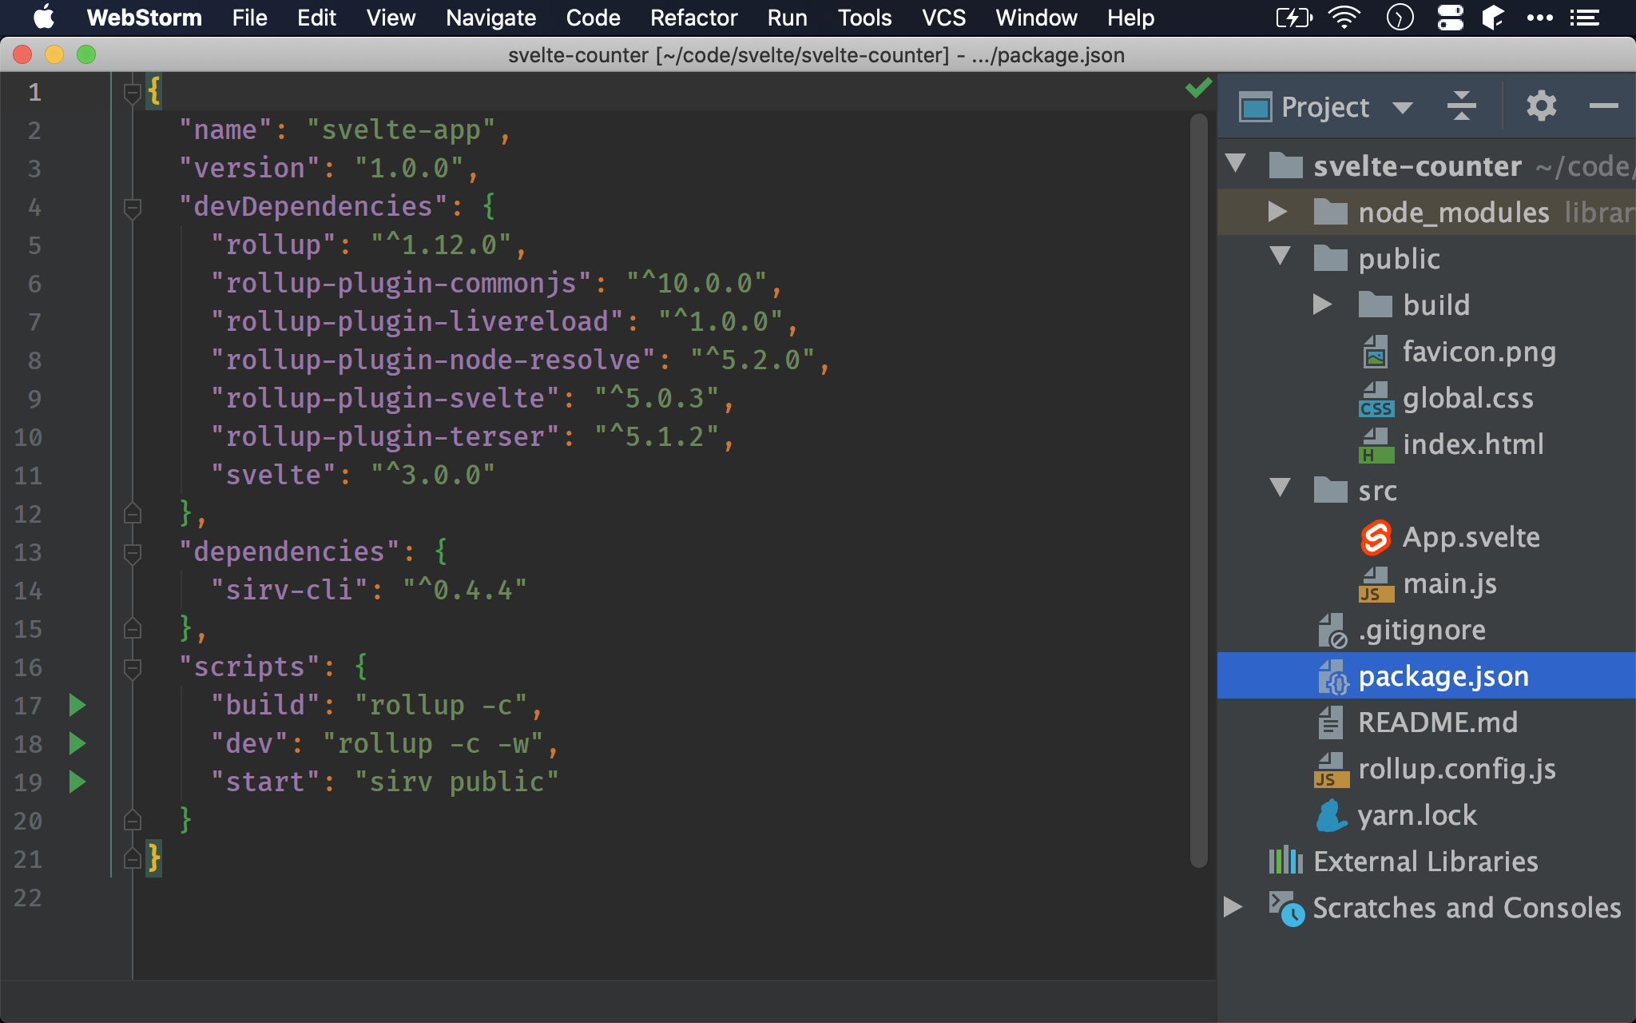Select yarn.lock in the project tree

pos(1417,816)
